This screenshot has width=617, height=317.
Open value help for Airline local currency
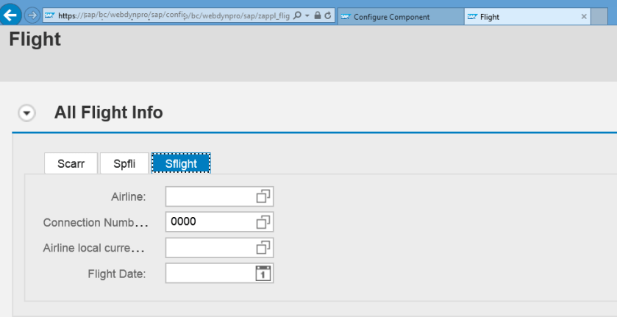tap(263, 248)
